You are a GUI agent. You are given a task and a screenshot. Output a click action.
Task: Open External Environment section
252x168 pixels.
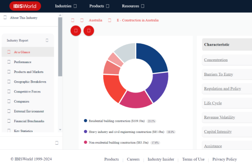click(29, 111)
